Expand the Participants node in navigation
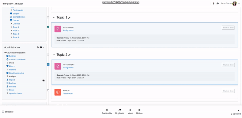Screen dimensions: 242x118 (x=11, y=10)
